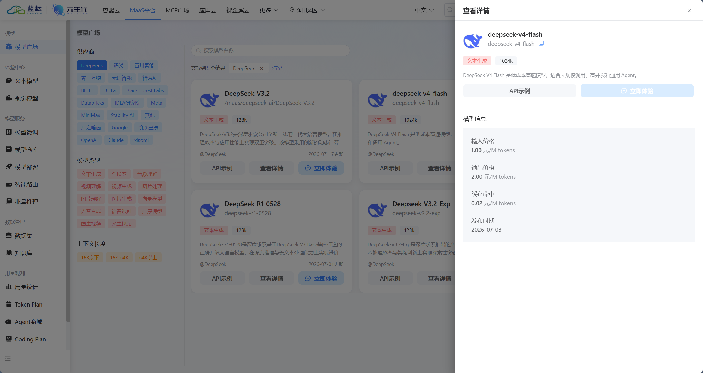Open the 裸金属云 navigation tab

pyautogui.click(x=238, y=10)
